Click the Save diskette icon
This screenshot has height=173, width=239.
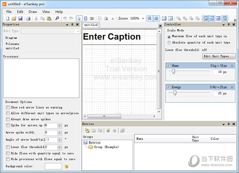coord(20,18)
